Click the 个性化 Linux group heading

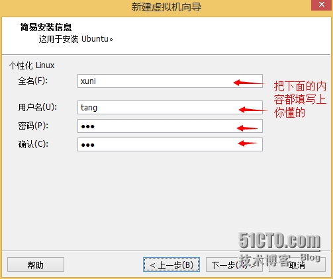tap(32, 65)
